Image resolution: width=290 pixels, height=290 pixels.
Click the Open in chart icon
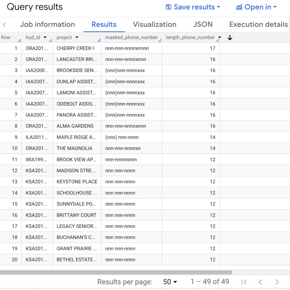click(x=239, y=7)
